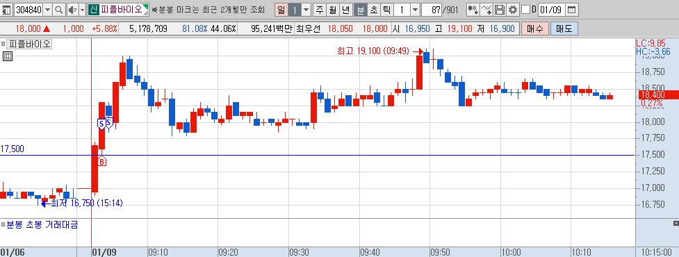Select 분 minute chart tab
The width and height of the screenshot is (679, 257).
click(x=360, y=10)
